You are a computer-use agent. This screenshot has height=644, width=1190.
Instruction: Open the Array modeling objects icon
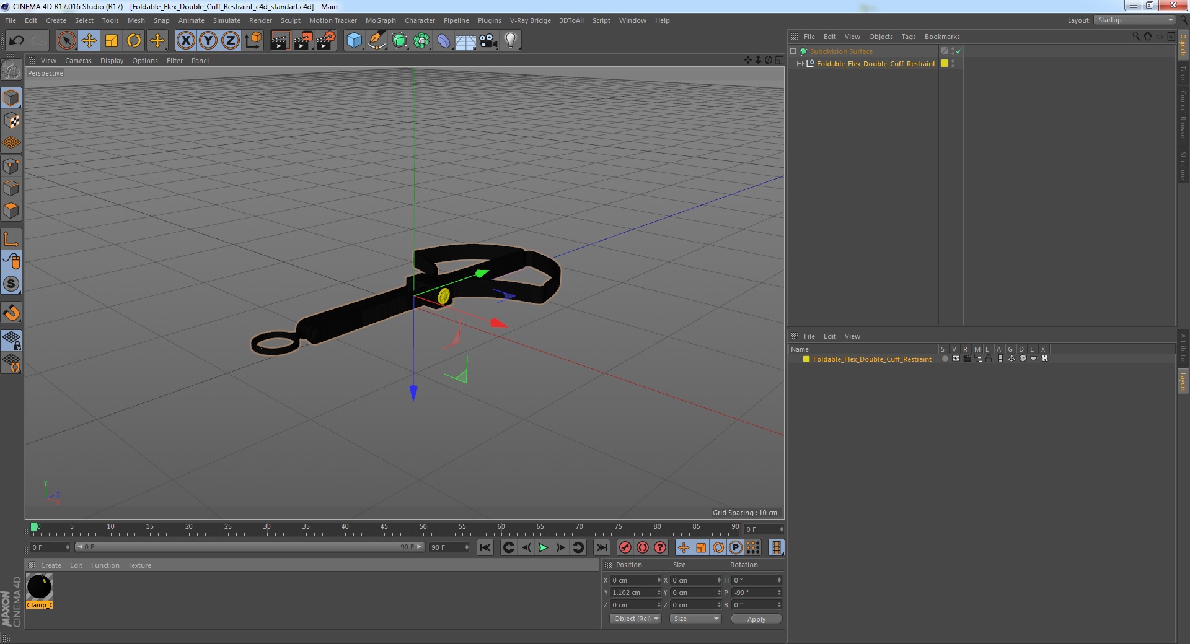coord(421,41)
